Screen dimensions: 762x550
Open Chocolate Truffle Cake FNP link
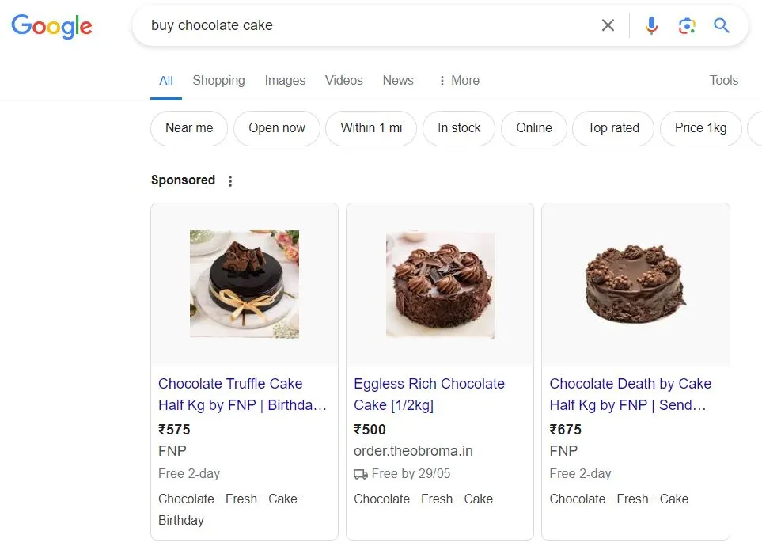pyautogui.click(x=242, y=394)
